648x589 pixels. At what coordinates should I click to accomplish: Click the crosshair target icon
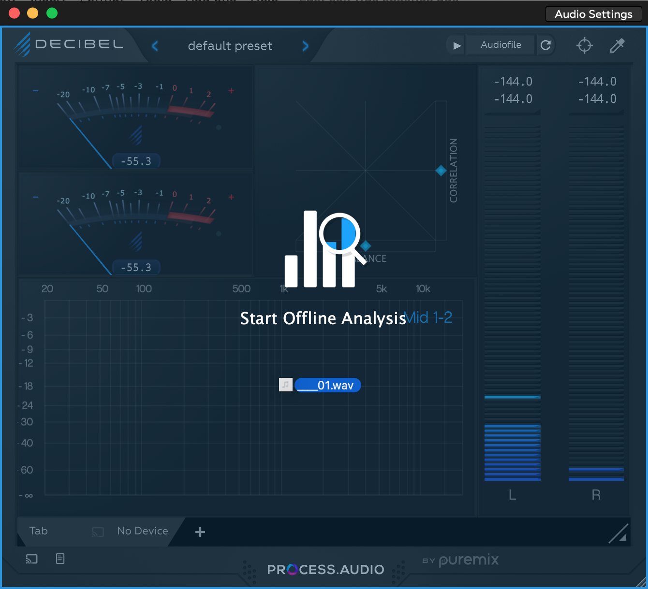pyautogui.click(x=584, y=45)
